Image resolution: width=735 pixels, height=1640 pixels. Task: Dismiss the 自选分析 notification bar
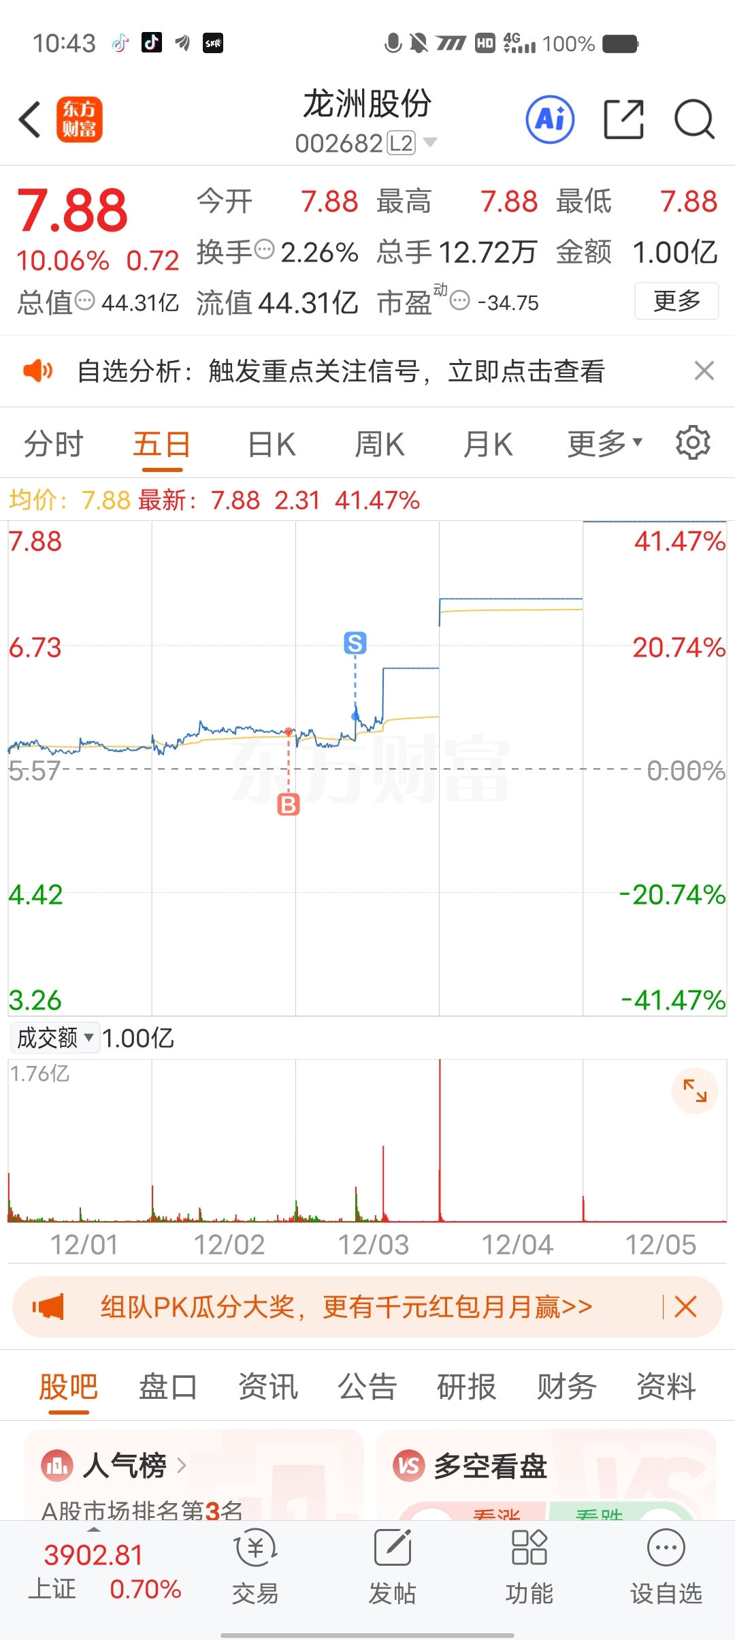(704, 370)
